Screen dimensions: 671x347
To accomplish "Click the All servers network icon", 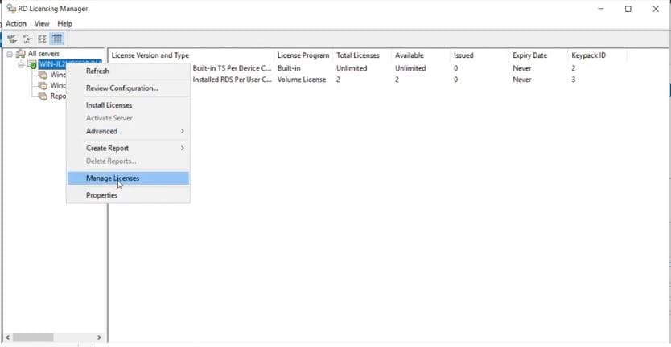I will 21,54.
